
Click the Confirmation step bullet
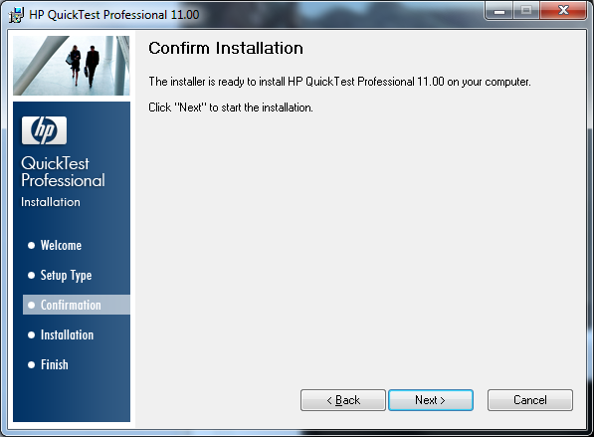coord(32,306)
